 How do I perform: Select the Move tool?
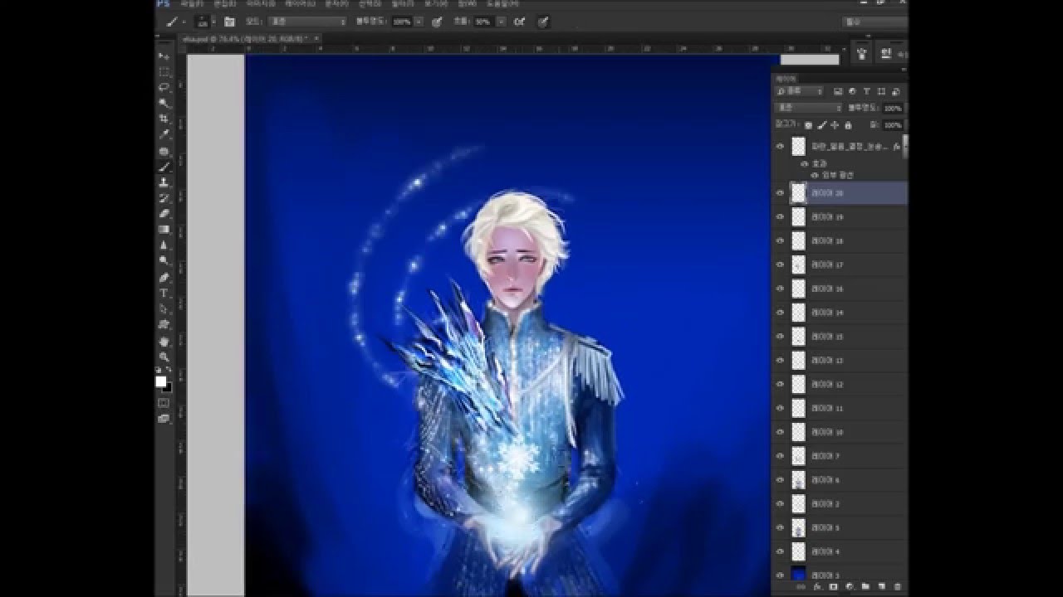click(164, 56)
